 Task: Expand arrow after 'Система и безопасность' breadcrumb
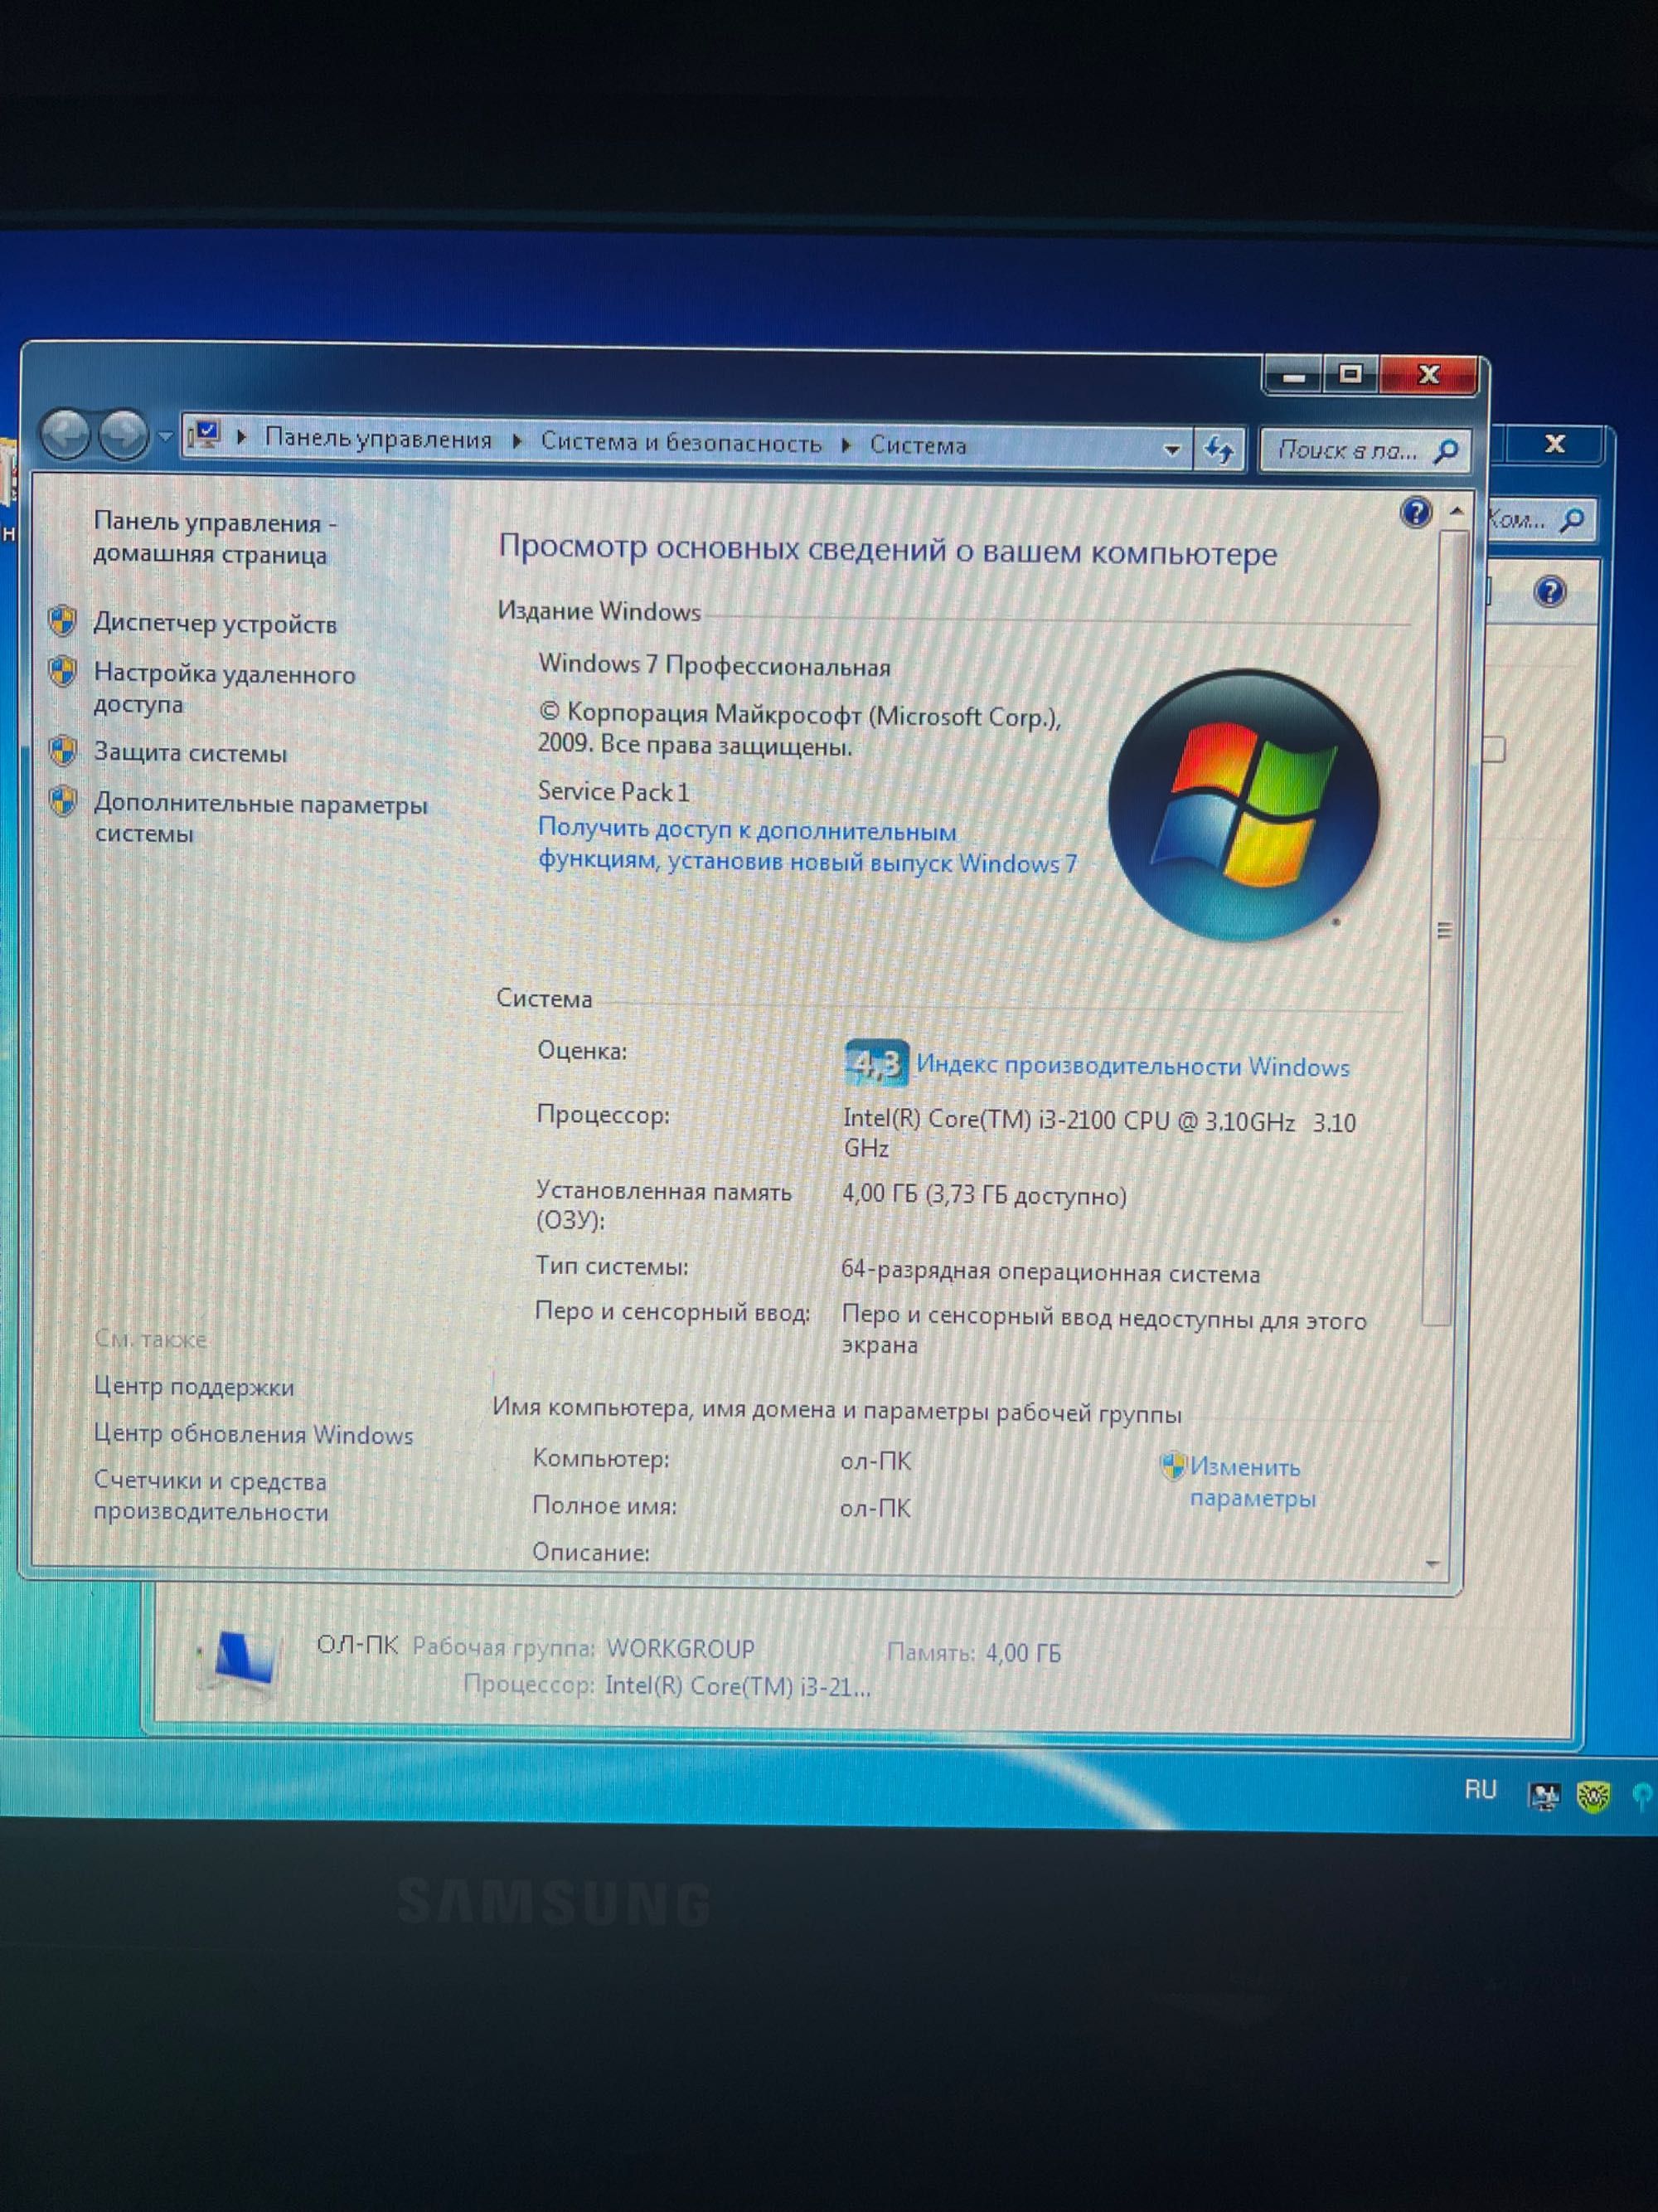pyautogui.click(x=846, y=445)
